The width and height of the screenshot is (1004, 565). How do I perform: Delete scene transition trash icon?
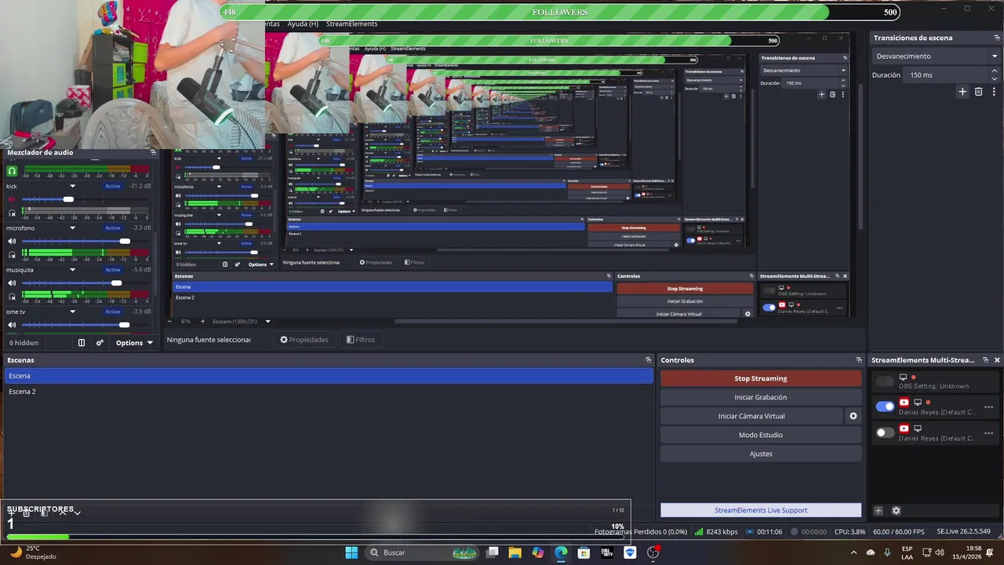pyautogui.click(x=978, y=92)
